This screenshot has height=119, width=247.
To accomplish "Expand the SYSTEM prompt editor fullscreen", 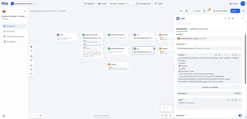I will pos(240,55).
